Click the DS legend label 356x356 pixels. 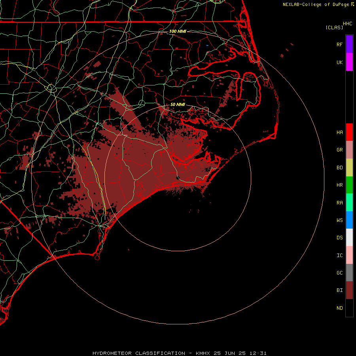click(339, 238)
